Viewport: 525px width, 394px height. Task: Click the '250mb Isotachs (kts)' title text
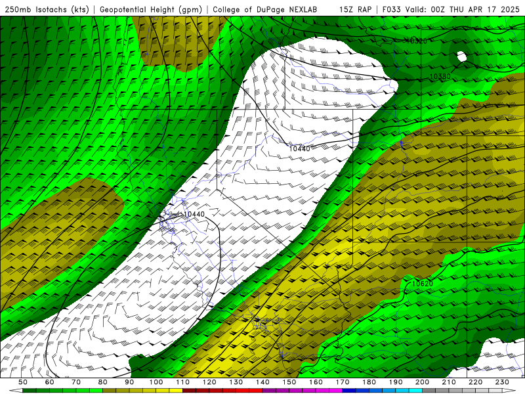pos(47,9)
